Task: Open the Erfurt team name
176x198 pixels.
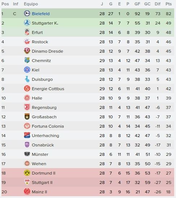Action: [37, 32]
